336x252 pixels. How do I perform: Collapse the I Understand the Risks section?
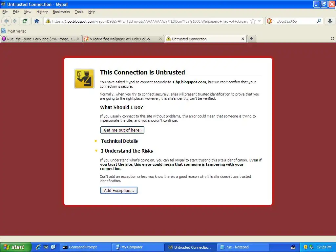(127, 151)
